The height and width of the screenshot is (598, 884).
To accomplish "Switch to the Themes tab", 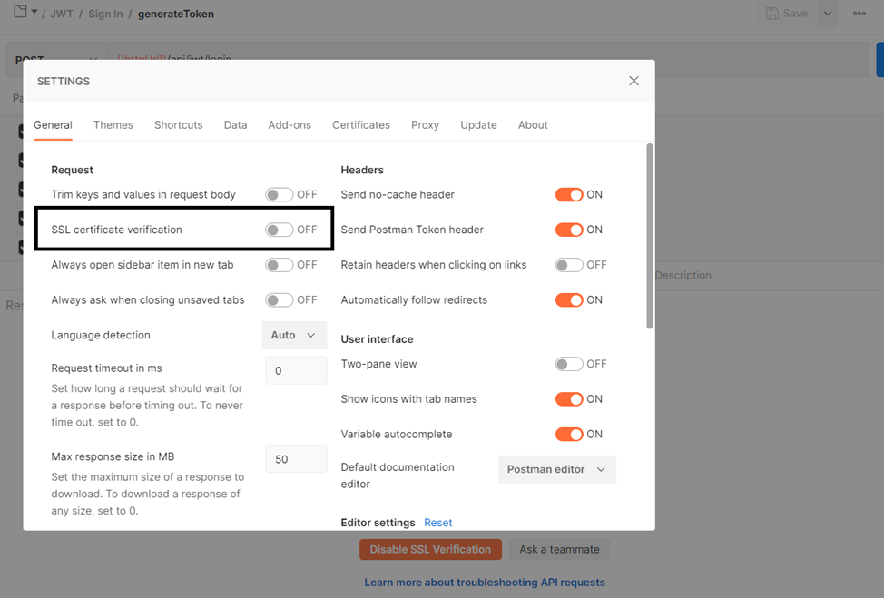I will click(113, 125).
